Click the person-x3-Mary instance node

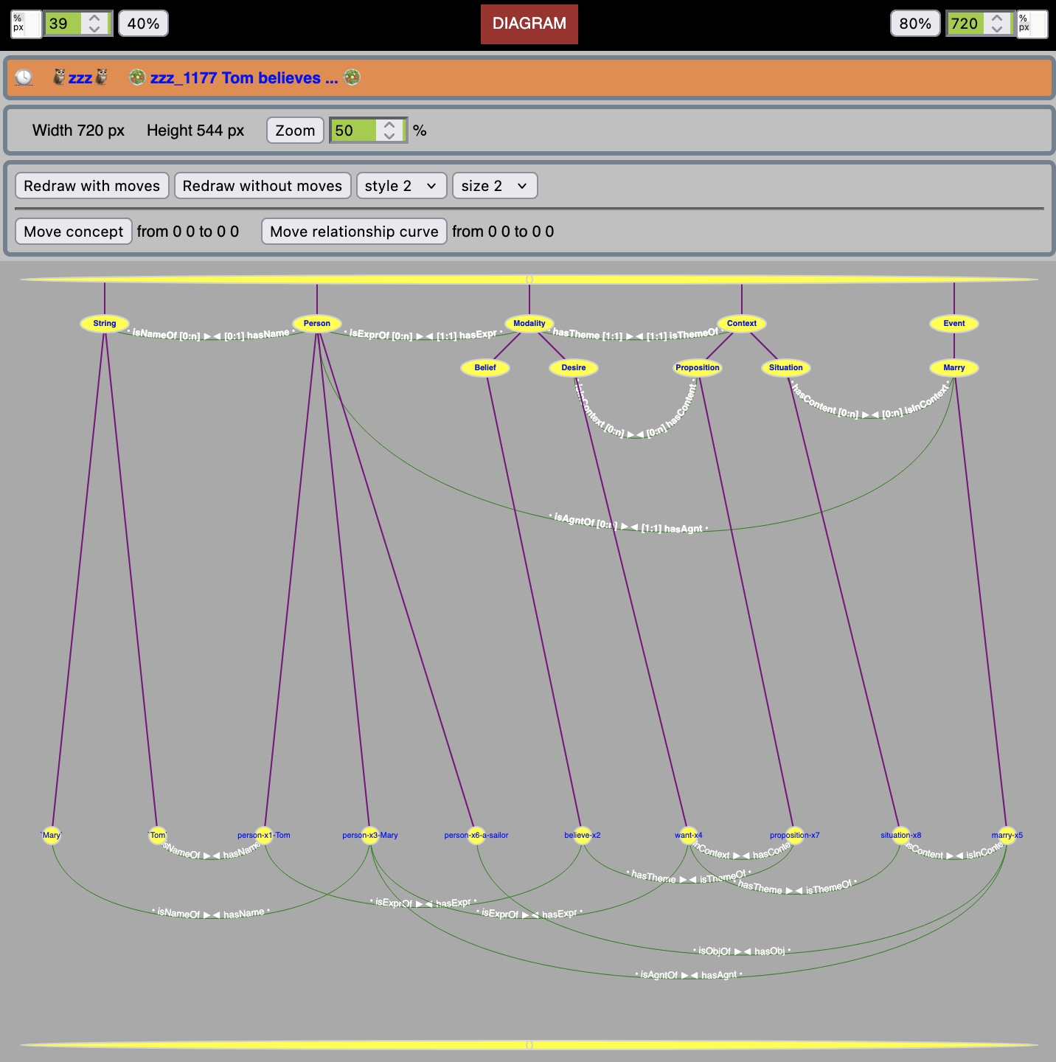pyautogui.click(x=370, y=835)
